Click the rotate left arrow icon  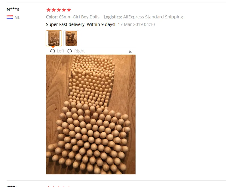[52, 51]
